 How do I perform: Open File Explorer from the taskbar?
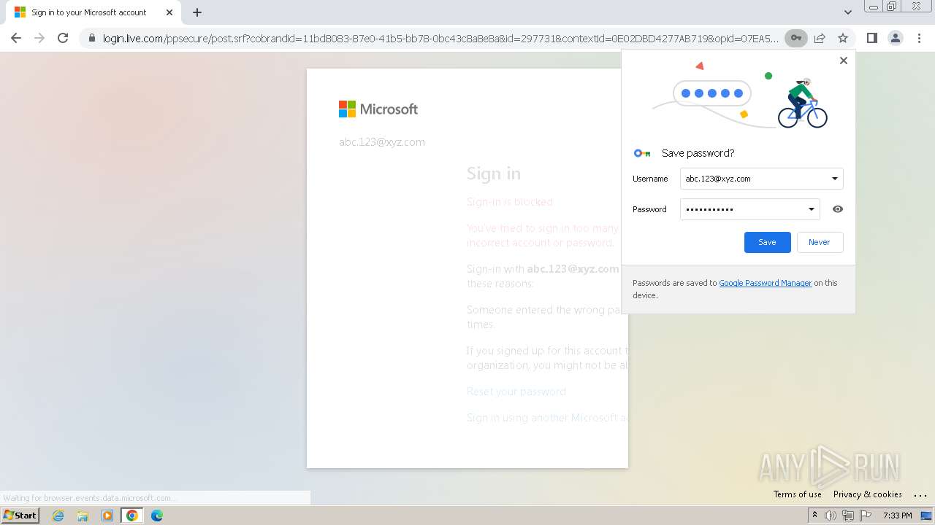pos(83,516)
